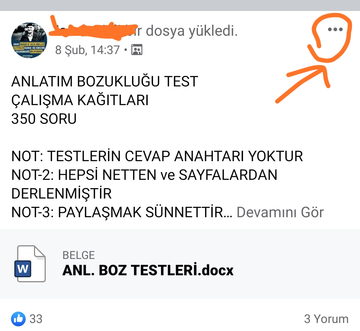The width and height of the screenshot is (360, 331).
Task: Open the Word document file icon
Action: tap(30, 264)
